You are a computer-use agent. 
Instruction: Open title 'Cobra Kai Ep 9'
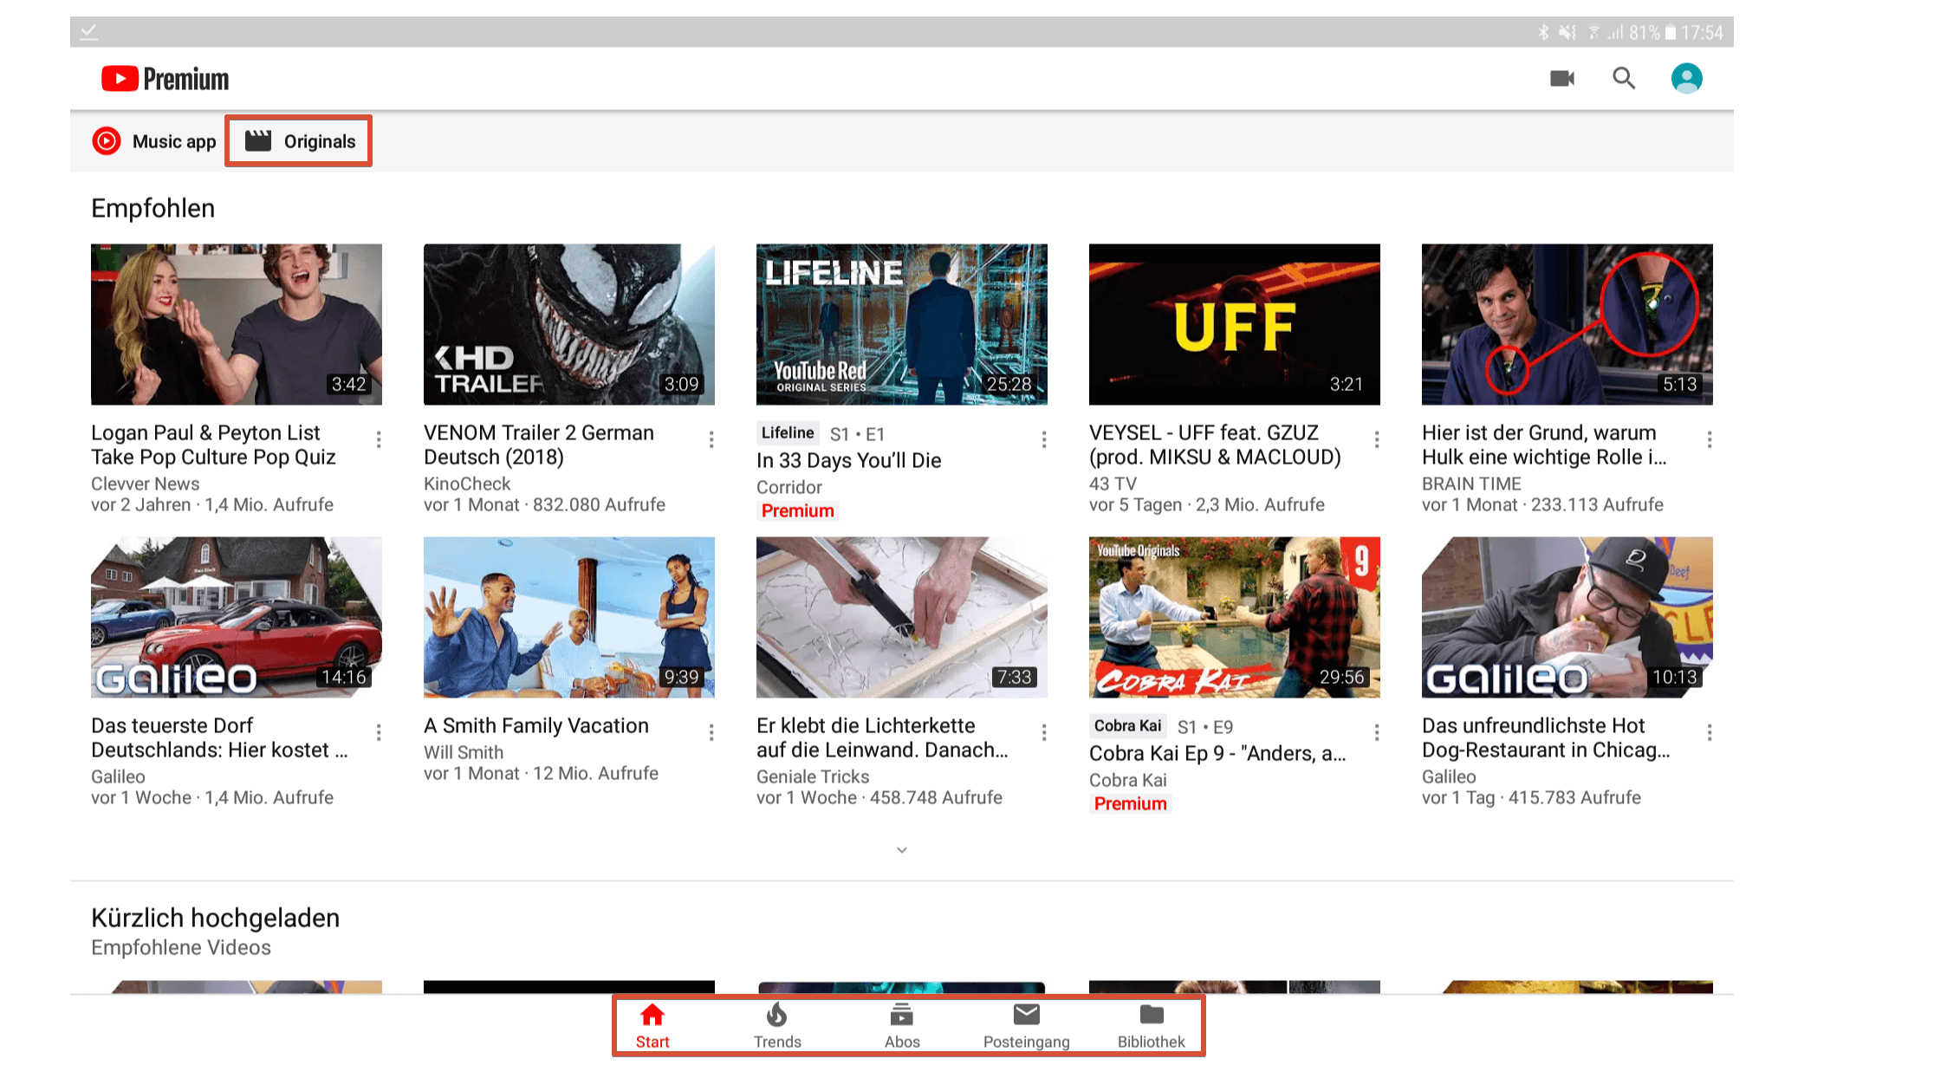1217,753
